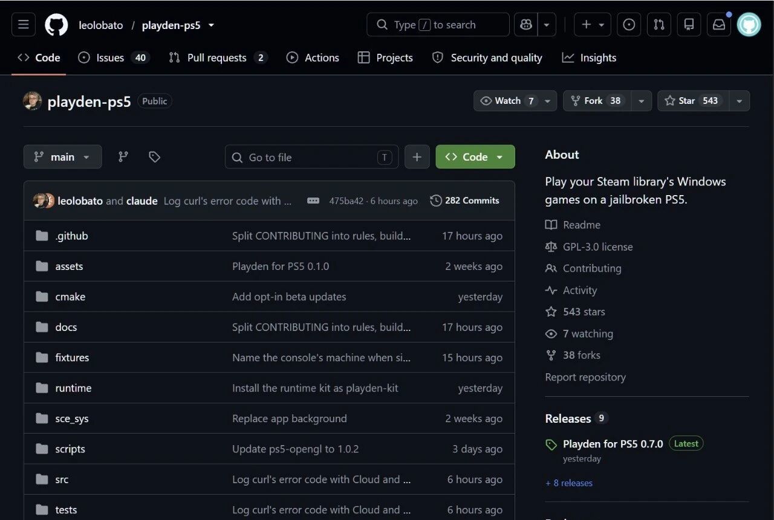Click the release tag icon next to Playden
The height and width of the screenshot is (520, 774).
tap(551, 445)
